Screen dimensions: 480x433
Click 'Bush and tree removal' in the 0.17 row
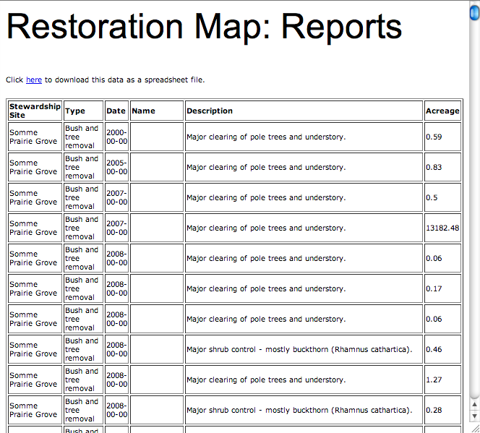point(82,288)
